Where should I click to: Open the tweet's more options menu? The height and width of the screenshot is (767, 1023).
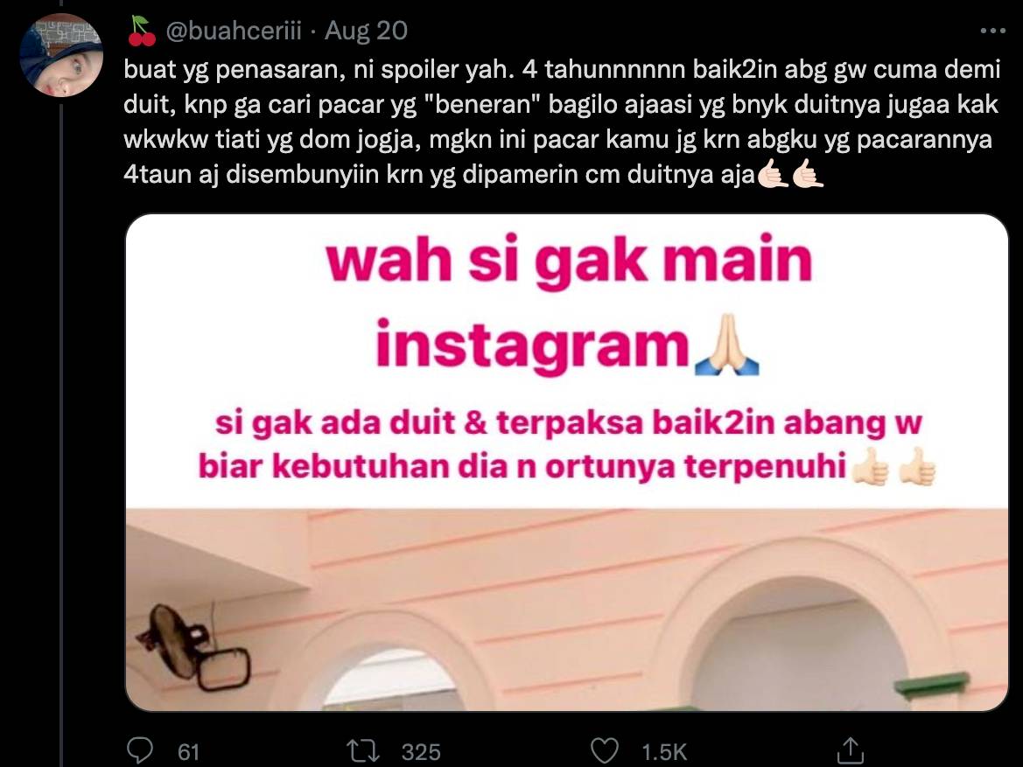[992, 31]
